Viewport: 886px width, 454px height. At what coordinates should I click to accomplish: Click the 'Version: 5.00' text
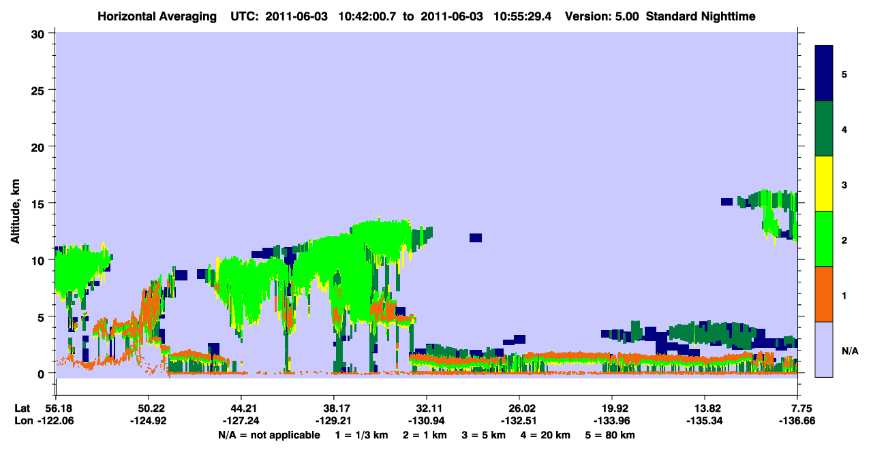point(602,16)
